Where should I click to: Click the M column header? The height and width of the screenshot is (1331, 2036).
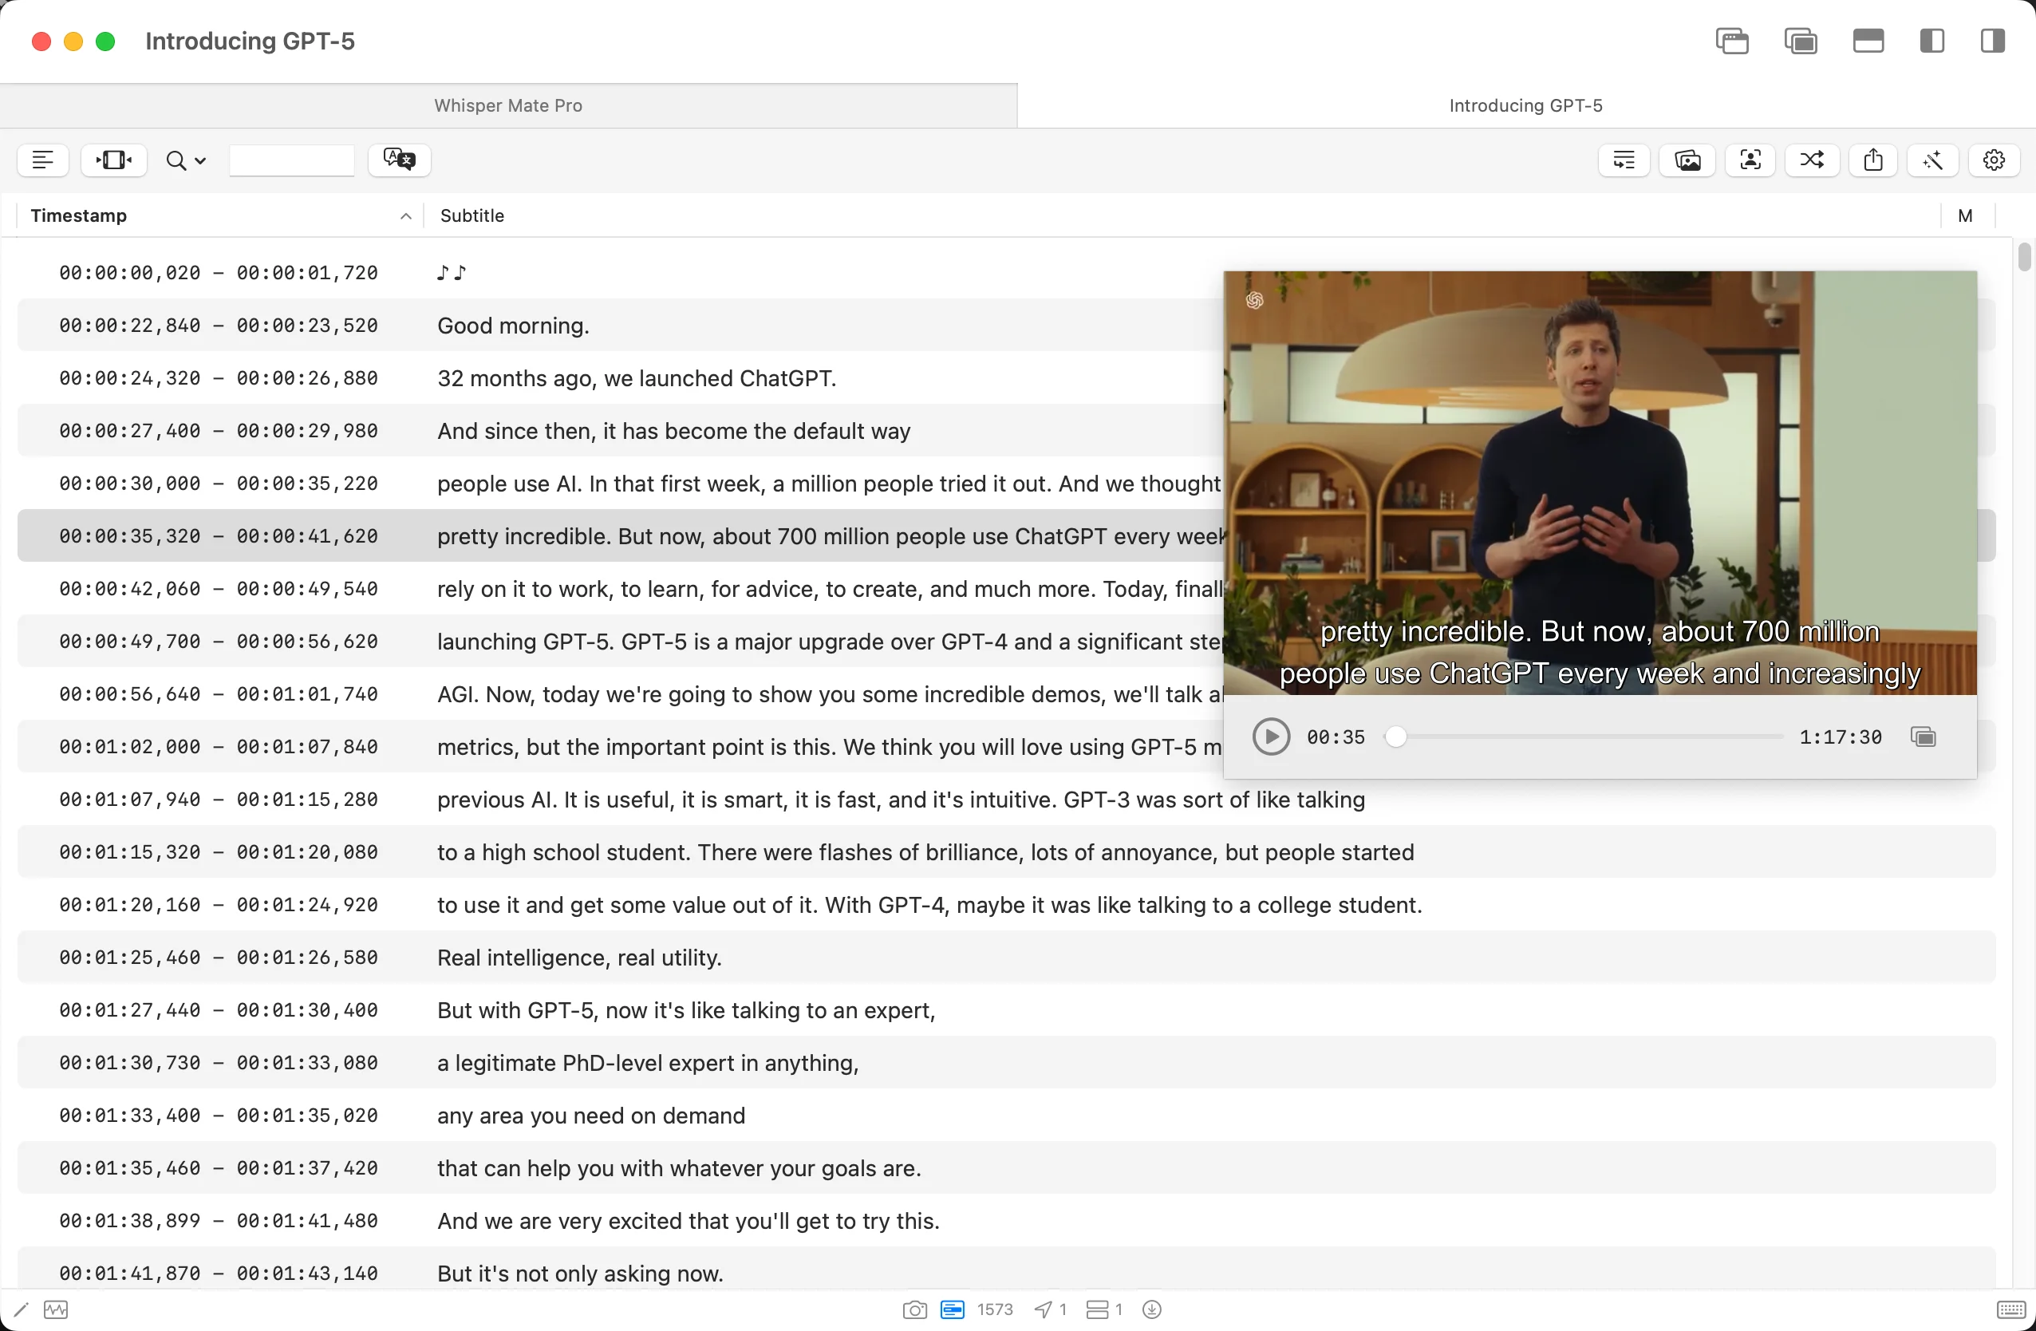point(1965,216)
